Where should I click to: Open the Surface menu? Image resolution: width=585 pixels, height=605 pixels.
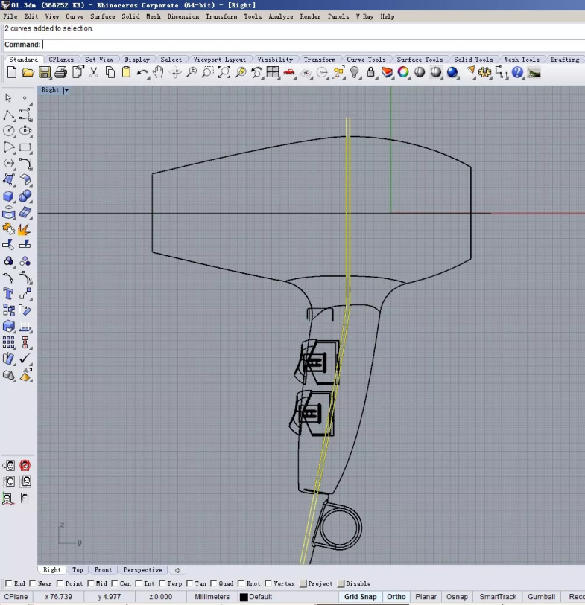pos(103,16)
